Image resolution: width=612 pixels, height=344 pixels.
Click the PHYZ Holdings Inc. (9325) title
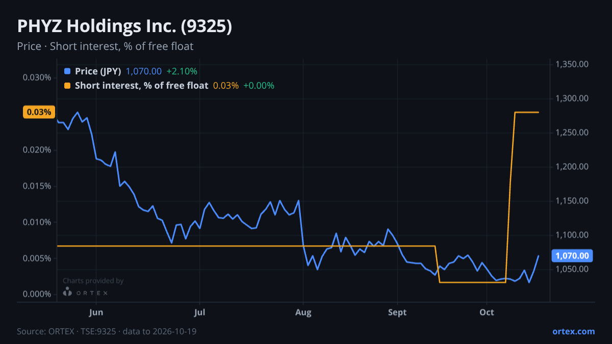point(124,27)
